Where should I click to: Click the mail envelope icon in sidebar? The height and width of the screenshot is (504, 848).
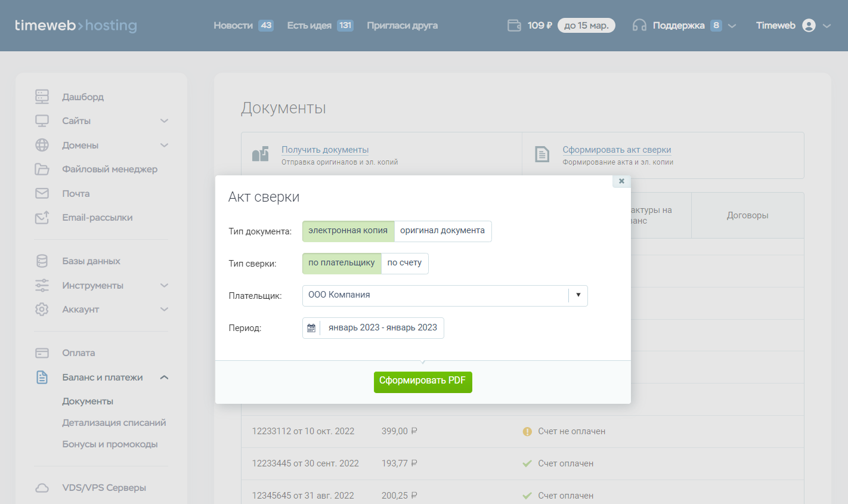pyautogui.click(x=42, y=193)
